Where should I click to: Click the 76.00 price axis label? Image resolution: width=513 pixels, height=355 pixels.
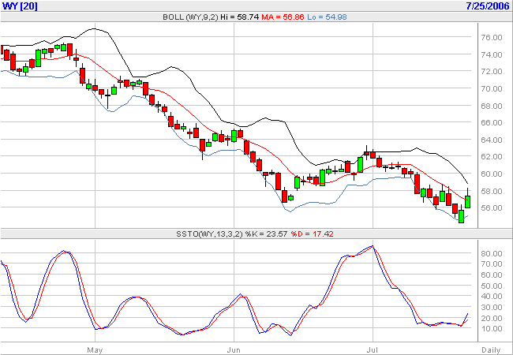(x=492, y=38)
